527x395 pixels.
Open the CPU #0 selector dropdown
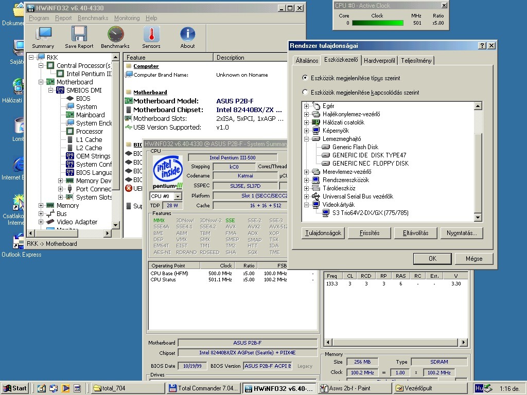tap(178, 196)
